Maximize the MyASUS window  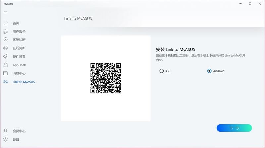[250, 4]
